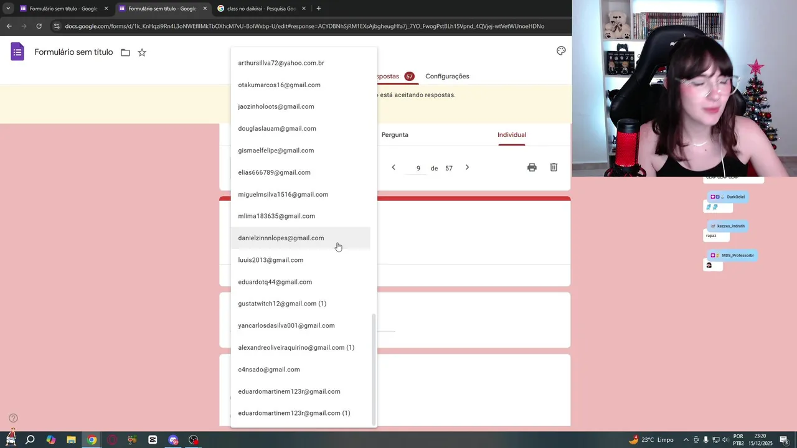Open the theme customization palette icon

[x=561, y=51]
